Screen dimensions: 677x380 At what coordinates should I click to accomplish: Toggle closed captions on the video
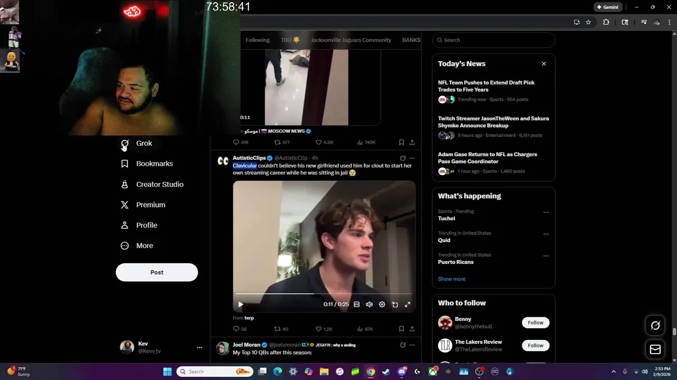356,305
